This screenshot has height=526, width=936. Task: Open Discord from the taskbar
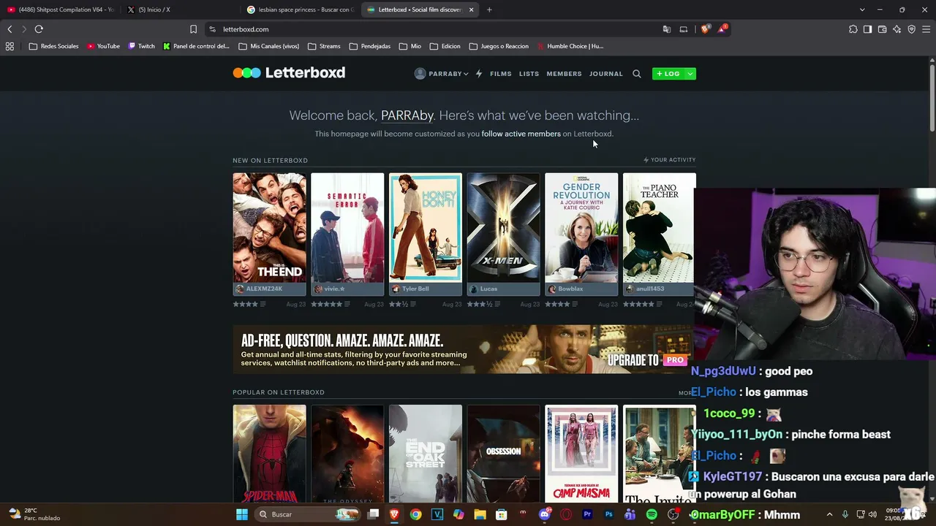(544, 514)
